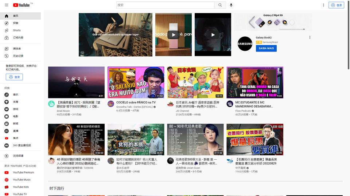The width and height of the screenshot is (350, 196).
Task: Open 媒体库 library in sidebar
Action: (20, 49)
